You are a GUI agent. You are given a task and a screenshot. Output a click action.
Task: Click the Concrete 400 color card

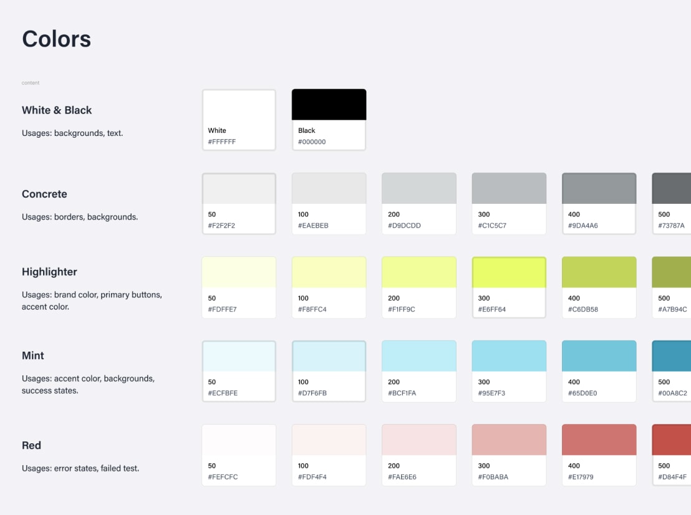click(599, 203)
